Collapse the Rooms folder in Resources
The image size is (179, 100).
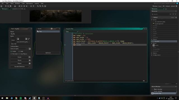pyautogui.click(x=152, y=43)
